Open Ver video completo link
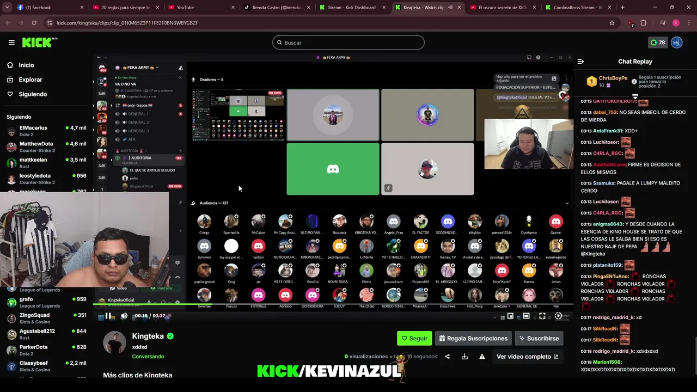Image resolution: width=697 pixels, height=392 pixels. point(527,357)
